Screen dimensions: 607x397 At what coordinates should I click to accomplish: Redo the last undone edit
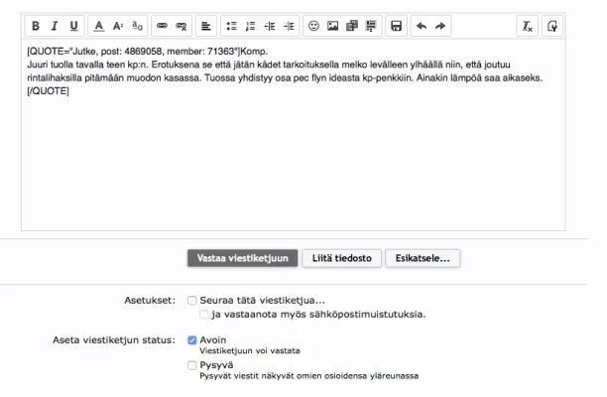440,26
